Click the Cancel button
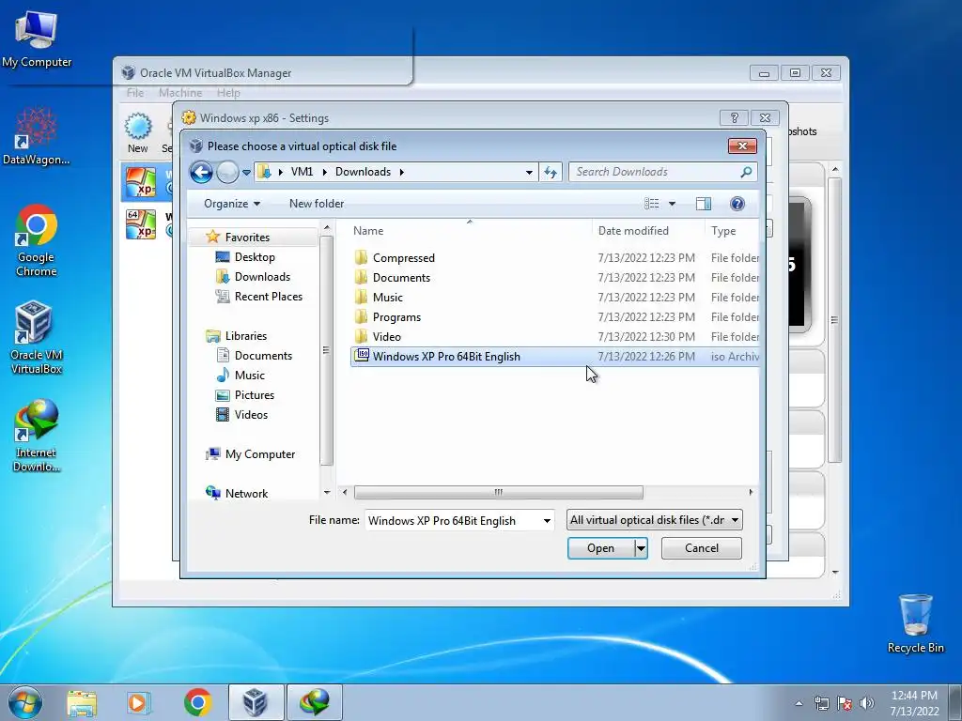The image size is (962, 721). (x=701, y=548)
